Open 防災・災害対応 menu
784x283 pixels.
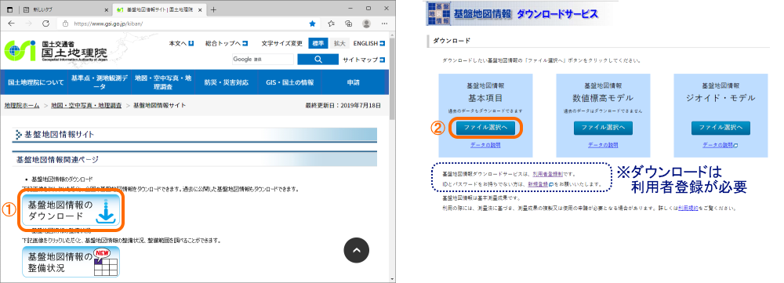227,82
